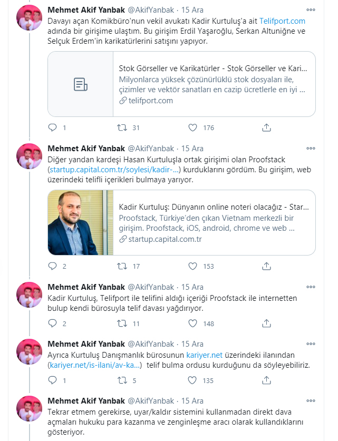Open Mehmet Akif Yanbak avatar on the last tweet

(30, 408)
